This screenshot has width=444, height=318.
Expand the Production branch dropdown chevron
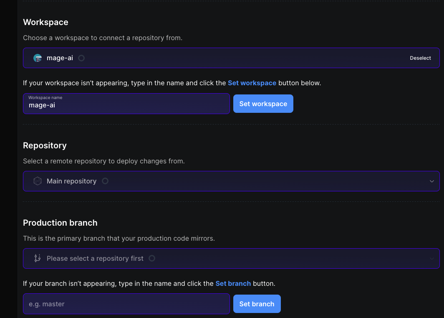(x=431, y=258)
